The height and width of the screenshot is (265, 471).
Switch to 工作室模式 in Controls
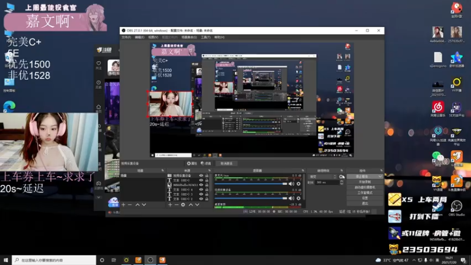(364, 193)
